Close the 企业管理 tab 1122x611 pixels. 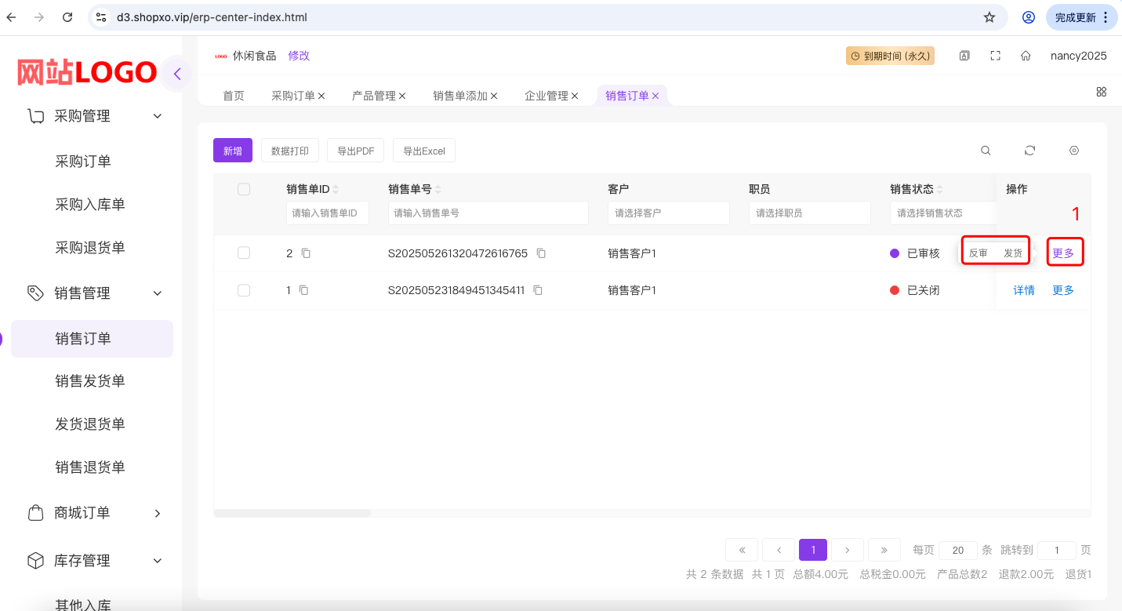pyautogui.click(x=575, y=96)
